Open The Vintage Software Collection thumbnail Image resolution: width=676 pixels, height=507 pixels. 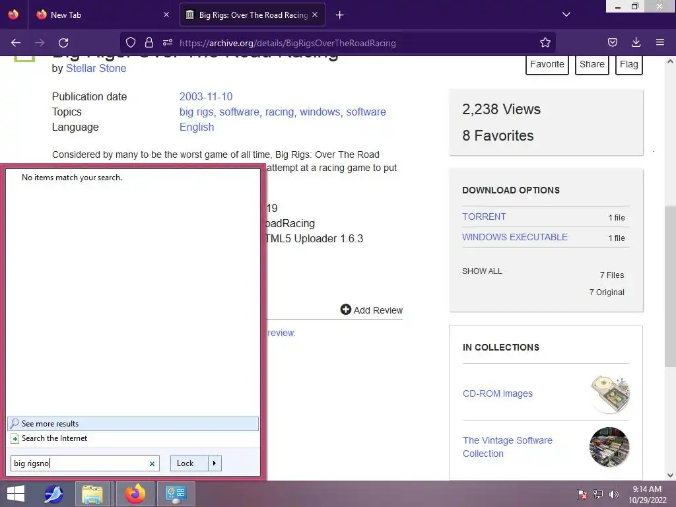pyautogui.click(x=609, y=447)
